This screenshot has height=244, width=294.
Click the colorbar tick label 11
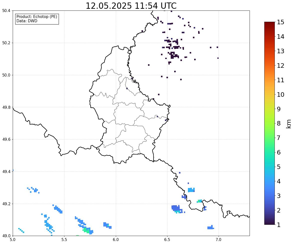(x=281, y=80)
